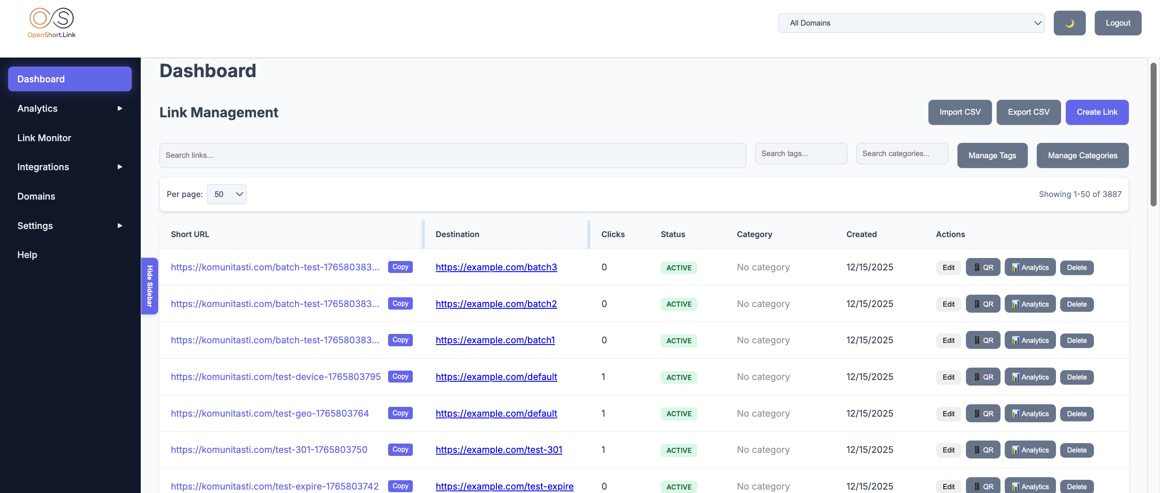Open the QR code for the batch1 link
Image resolution: width=1160 pixels, height=493 pixels.
click(x=983, y=340)
